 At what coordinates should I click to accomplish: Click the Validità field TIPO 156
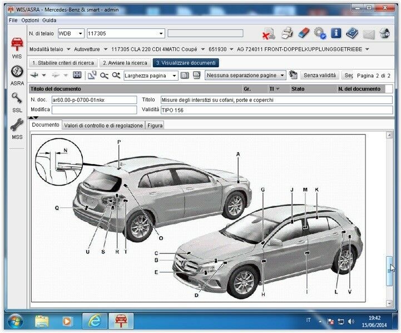[277, 110]
